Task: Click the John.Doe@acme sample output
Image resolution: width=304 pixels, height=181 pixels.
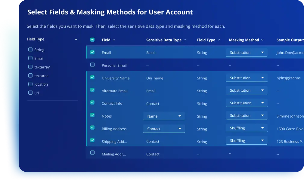Action: (290, 53)
